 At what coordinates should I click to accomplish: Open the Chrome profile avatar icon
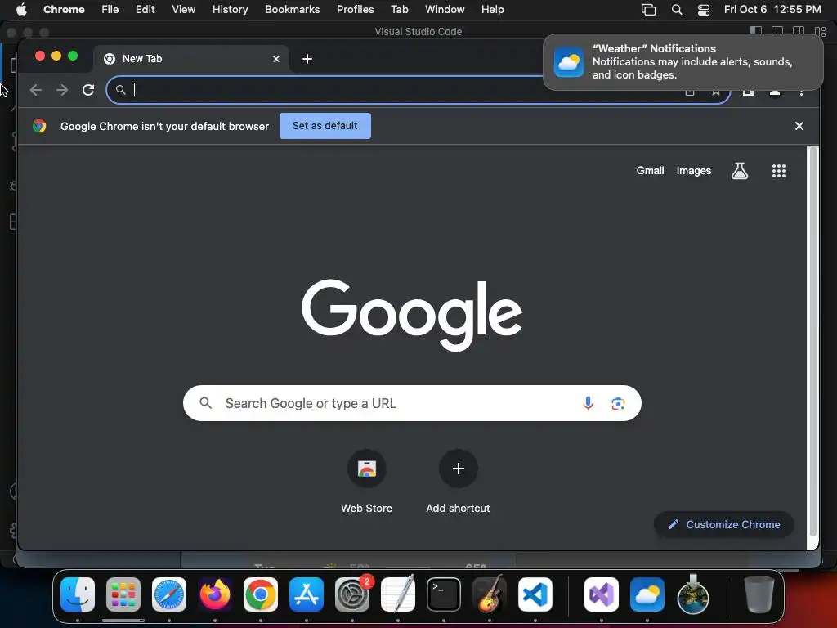[775, 92]
